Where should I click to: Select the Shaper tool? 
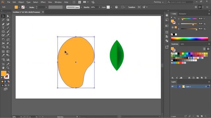pyautogui.click(x=3, y=35)
